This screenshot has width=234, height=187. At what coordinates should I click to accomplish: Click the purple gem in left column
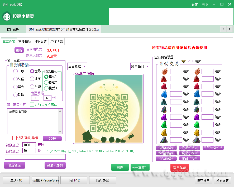coord(164,117)
